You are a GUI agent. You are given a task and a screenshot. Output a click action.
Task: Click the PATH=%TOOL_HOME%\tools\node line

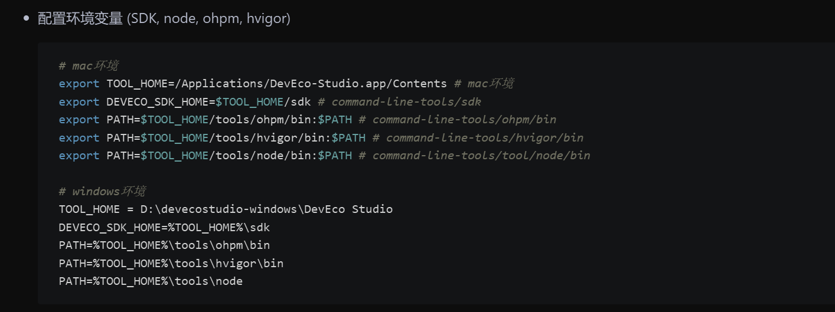click(x=151, y=281)
